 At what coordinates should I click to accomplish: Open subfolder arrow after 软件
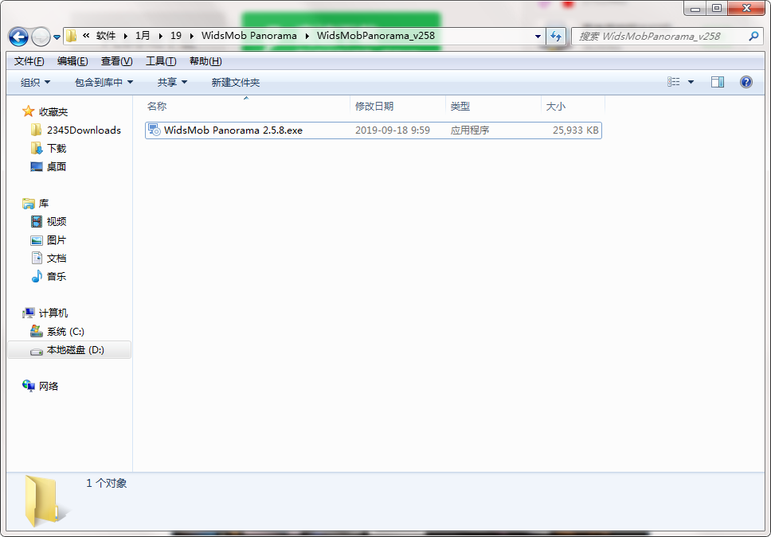pos(126,36)
